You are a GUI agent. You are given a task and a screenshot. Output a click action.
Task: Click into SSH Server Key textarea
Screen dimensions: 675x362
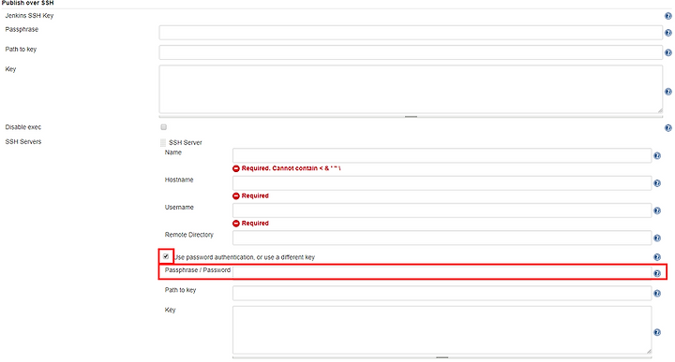[x=442, y=330]
